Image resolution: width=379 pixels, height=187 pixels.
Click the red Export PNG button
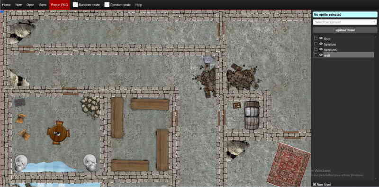60,5
